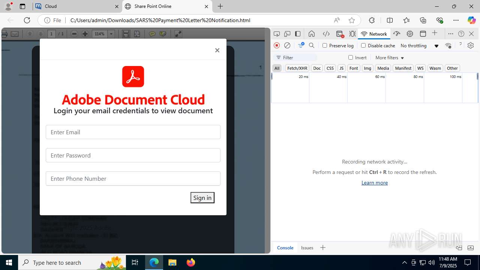Select the CSS filter chip
Screen dimensions: 480x270
point(330,68)
